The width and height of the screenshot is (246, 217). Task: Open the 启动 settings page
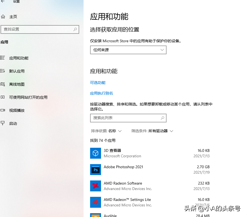pyautogui.click(x=13, y=123)
